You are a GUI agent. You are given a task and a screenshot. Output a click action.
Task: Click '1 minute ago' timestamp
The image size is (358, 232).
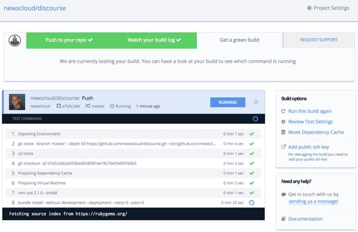(x=148, y=106)
